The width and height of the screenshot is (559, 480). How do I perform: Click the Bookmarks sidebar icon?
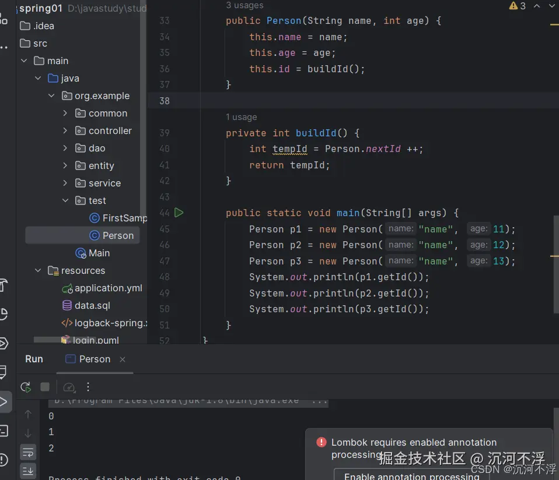point(4,372)
